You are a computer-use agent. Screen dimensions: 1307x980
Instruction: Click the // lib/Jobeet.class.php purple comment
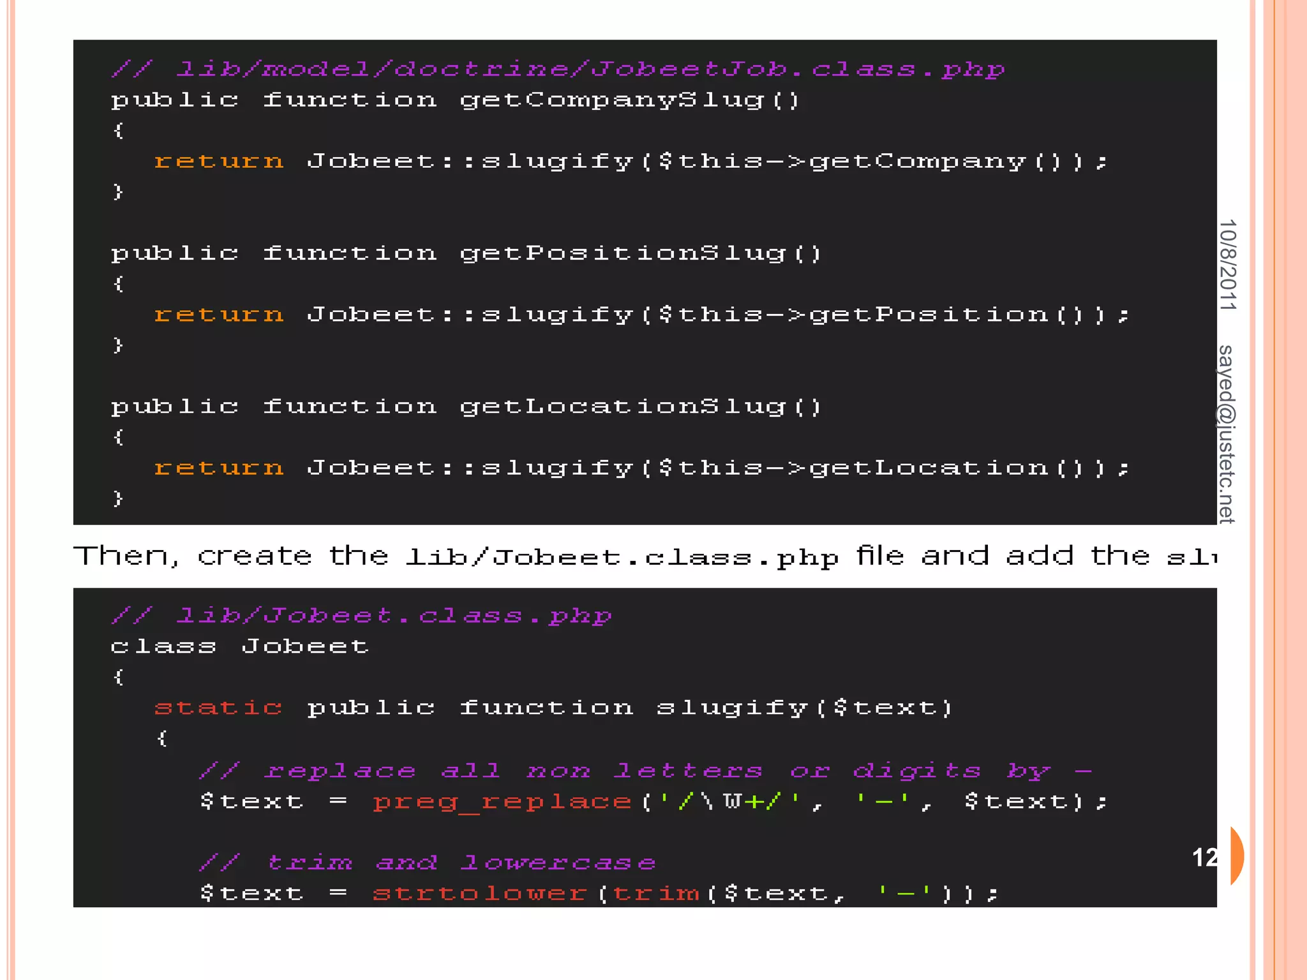tap(362, 616)
